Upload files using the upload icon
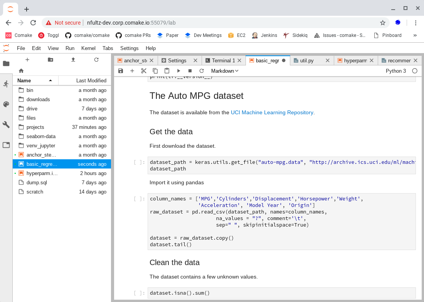Screen dimensions: 424x302 pyautogui.click(x=73, y=60)
